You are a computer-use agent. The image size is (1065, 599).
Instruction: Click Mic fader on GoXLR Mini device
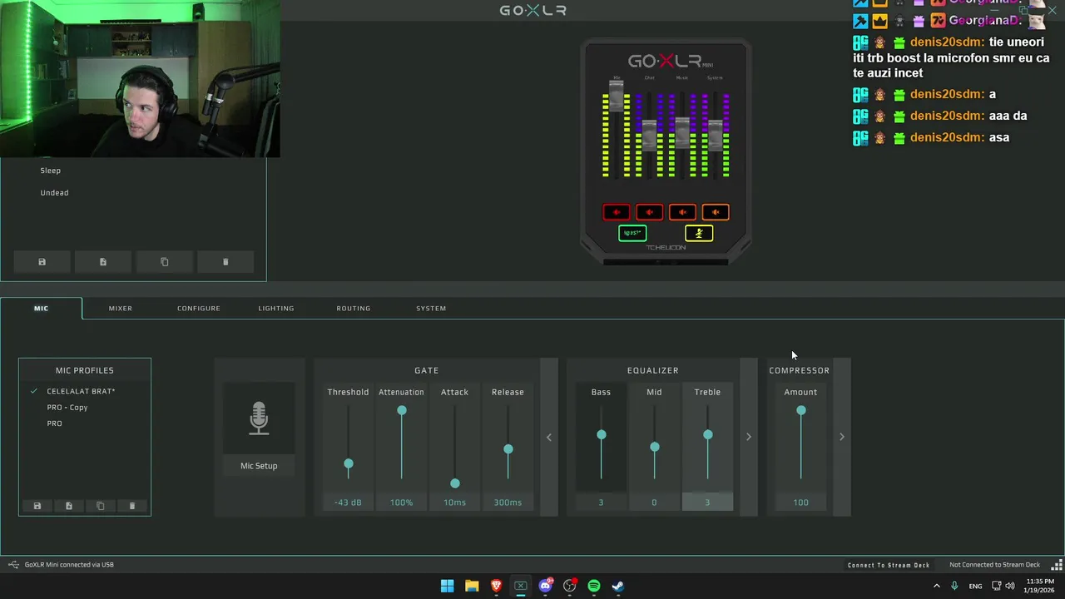617,97
